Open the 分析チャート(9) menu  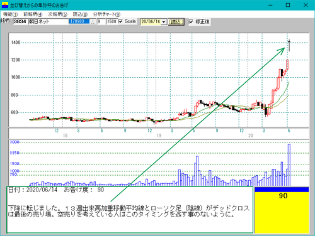(x=106, y=14)
